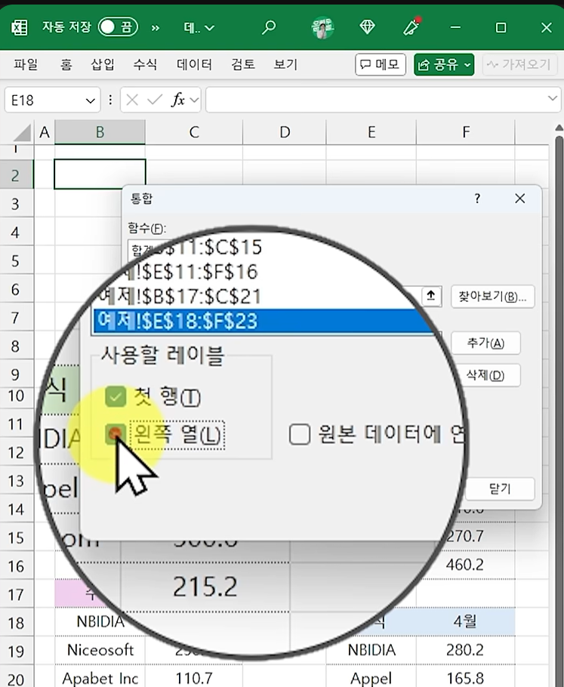Open the 함수 function combo box (합계)

[x=140, y=250]
